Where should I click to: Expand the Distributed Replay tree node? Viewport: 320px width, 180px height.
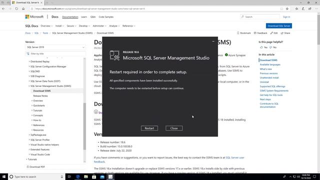pyautogui.click(x=29, y=61)
